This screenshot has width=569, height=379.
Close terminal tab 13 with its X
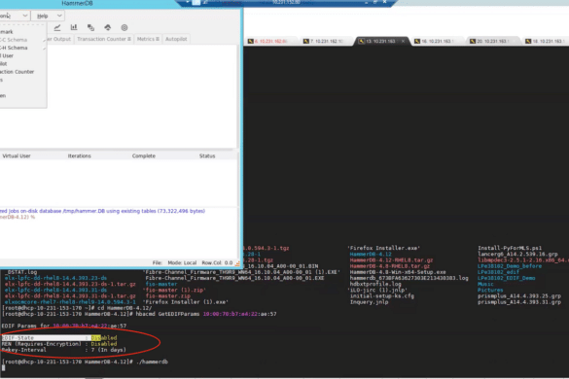[403, 42]
